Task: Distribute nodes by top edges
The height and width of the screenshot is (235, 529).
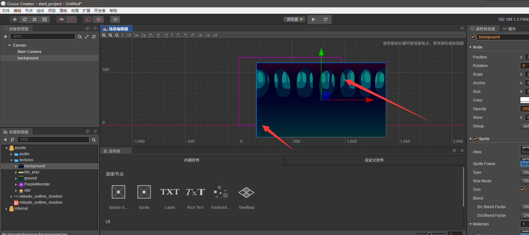Action: click(178, 35)
